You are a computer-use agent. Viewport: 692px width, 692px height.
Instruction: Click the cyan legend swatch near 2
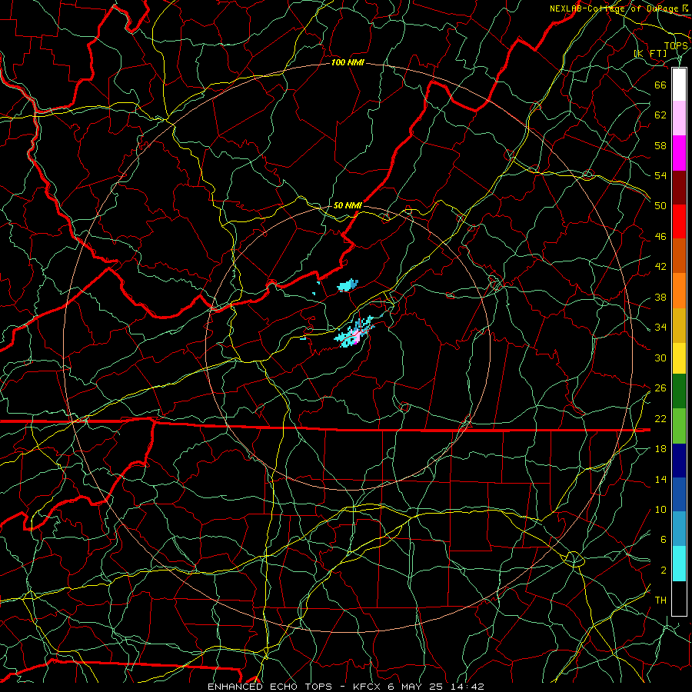(679, 564)
